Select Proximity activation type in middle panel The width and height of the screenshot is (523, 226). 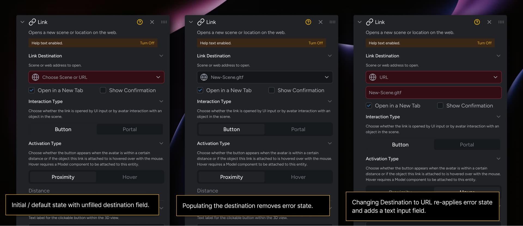232,177
